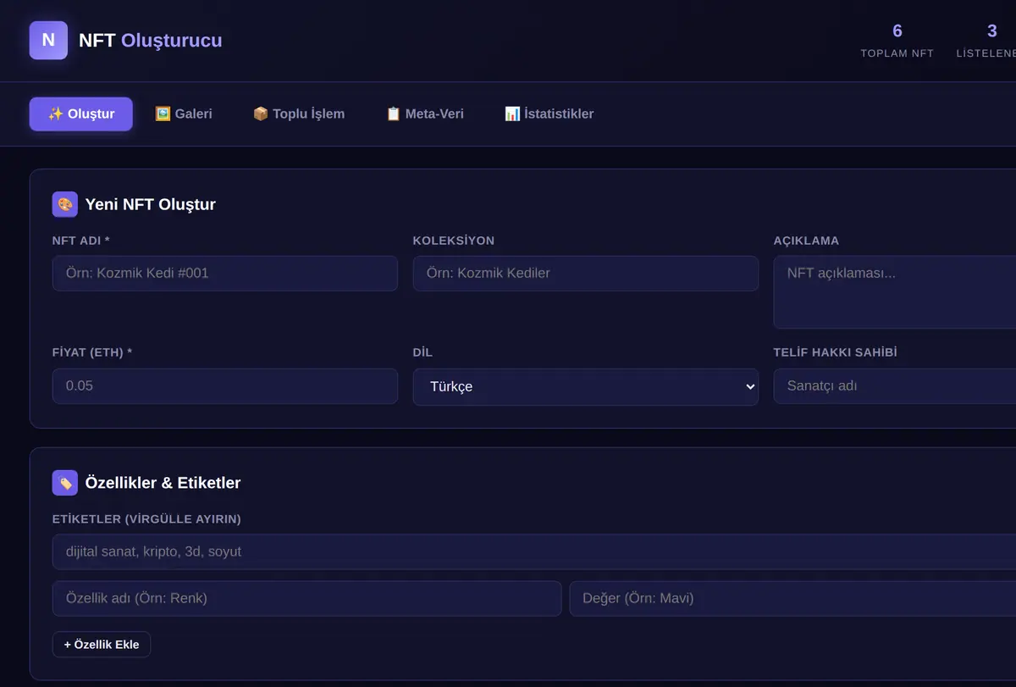
Task: Focus the NFT Adı input field
Action: 225,274
